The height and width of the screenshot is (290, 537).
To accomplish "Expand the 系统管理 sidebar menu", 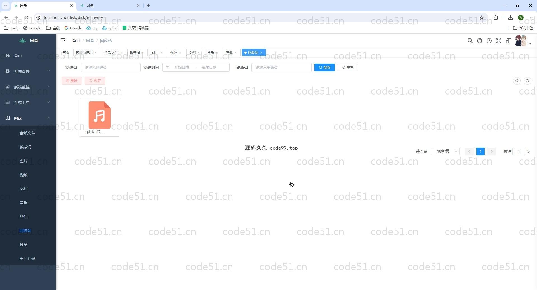I will (28, 71).
